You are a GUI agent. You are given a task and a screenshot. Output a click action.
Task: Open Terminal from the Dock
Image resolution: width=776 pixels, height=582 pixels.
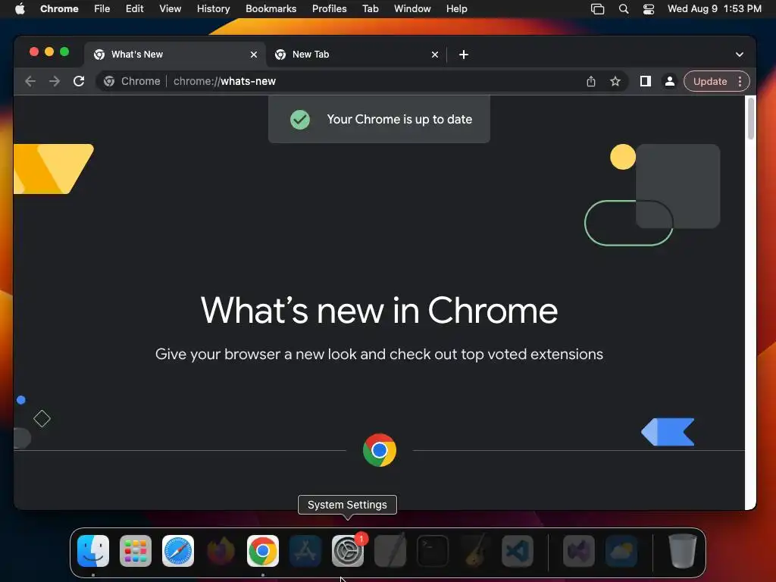pos(433,551)
